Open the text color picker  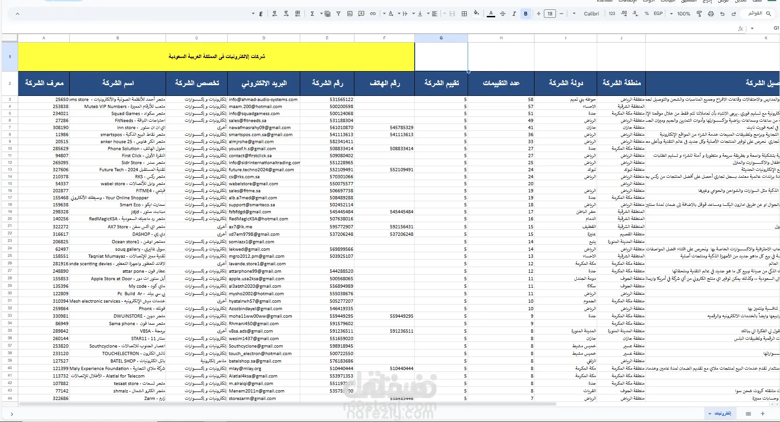[491, 14]
